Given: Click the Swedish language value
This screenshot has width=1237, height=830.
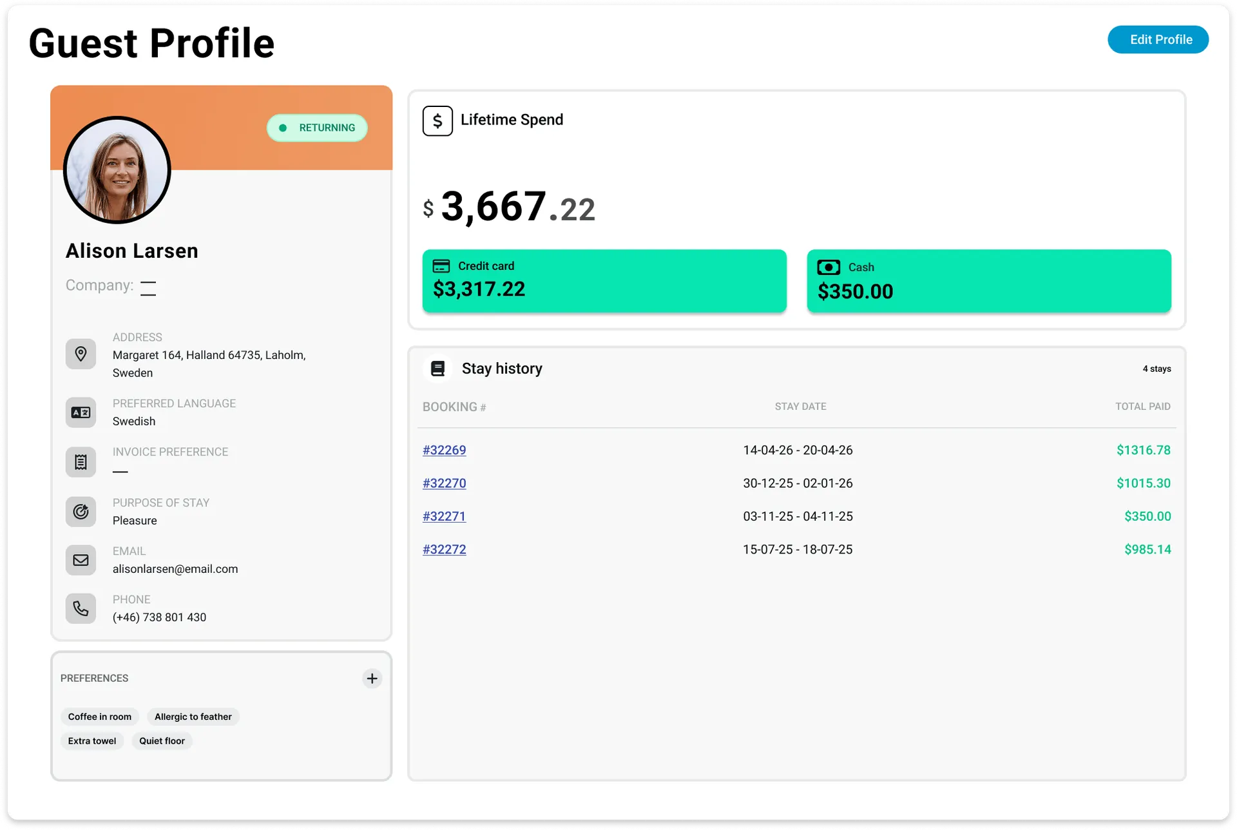Looking at the screenshot, I should coord(134,421).
